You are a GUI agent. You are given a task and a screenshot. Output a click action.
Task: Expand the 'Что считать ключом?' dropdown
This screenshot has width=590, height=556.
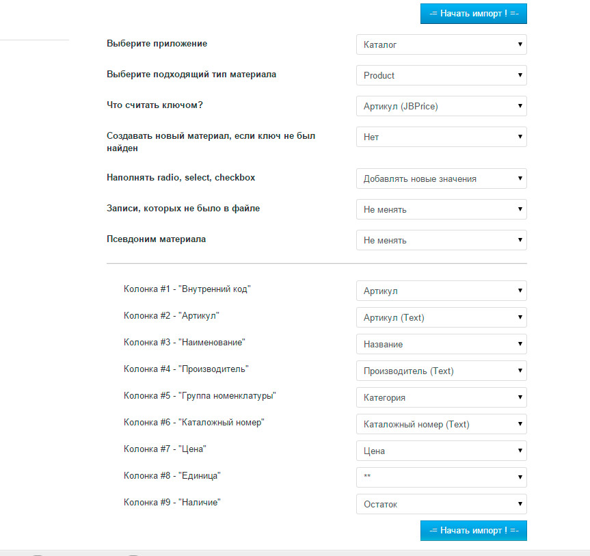(441, 106)
